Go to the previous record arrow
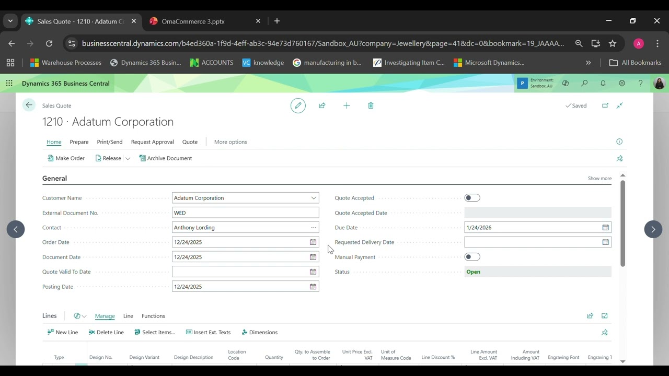 click(16, 229)
